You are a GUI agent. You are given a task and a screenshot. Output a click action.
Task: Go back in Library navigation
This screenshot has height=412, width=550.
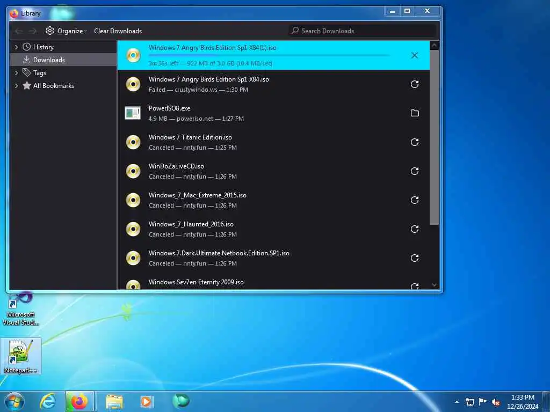pos(19,31)
